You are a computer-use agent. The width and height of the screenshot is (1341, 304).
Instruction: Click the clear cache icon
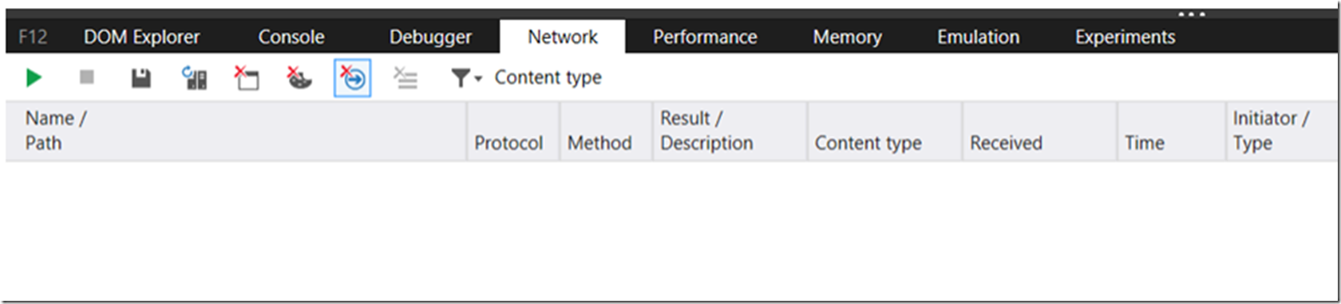pos(247,77)
